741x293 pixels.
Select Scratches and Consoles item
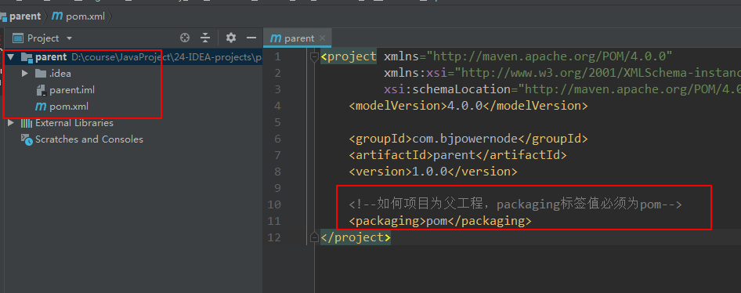[89, 139]
